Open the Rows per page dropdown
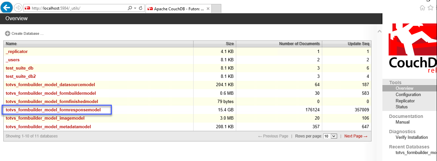437x161 pixels. pyautogui.click(x=330, y=136)
